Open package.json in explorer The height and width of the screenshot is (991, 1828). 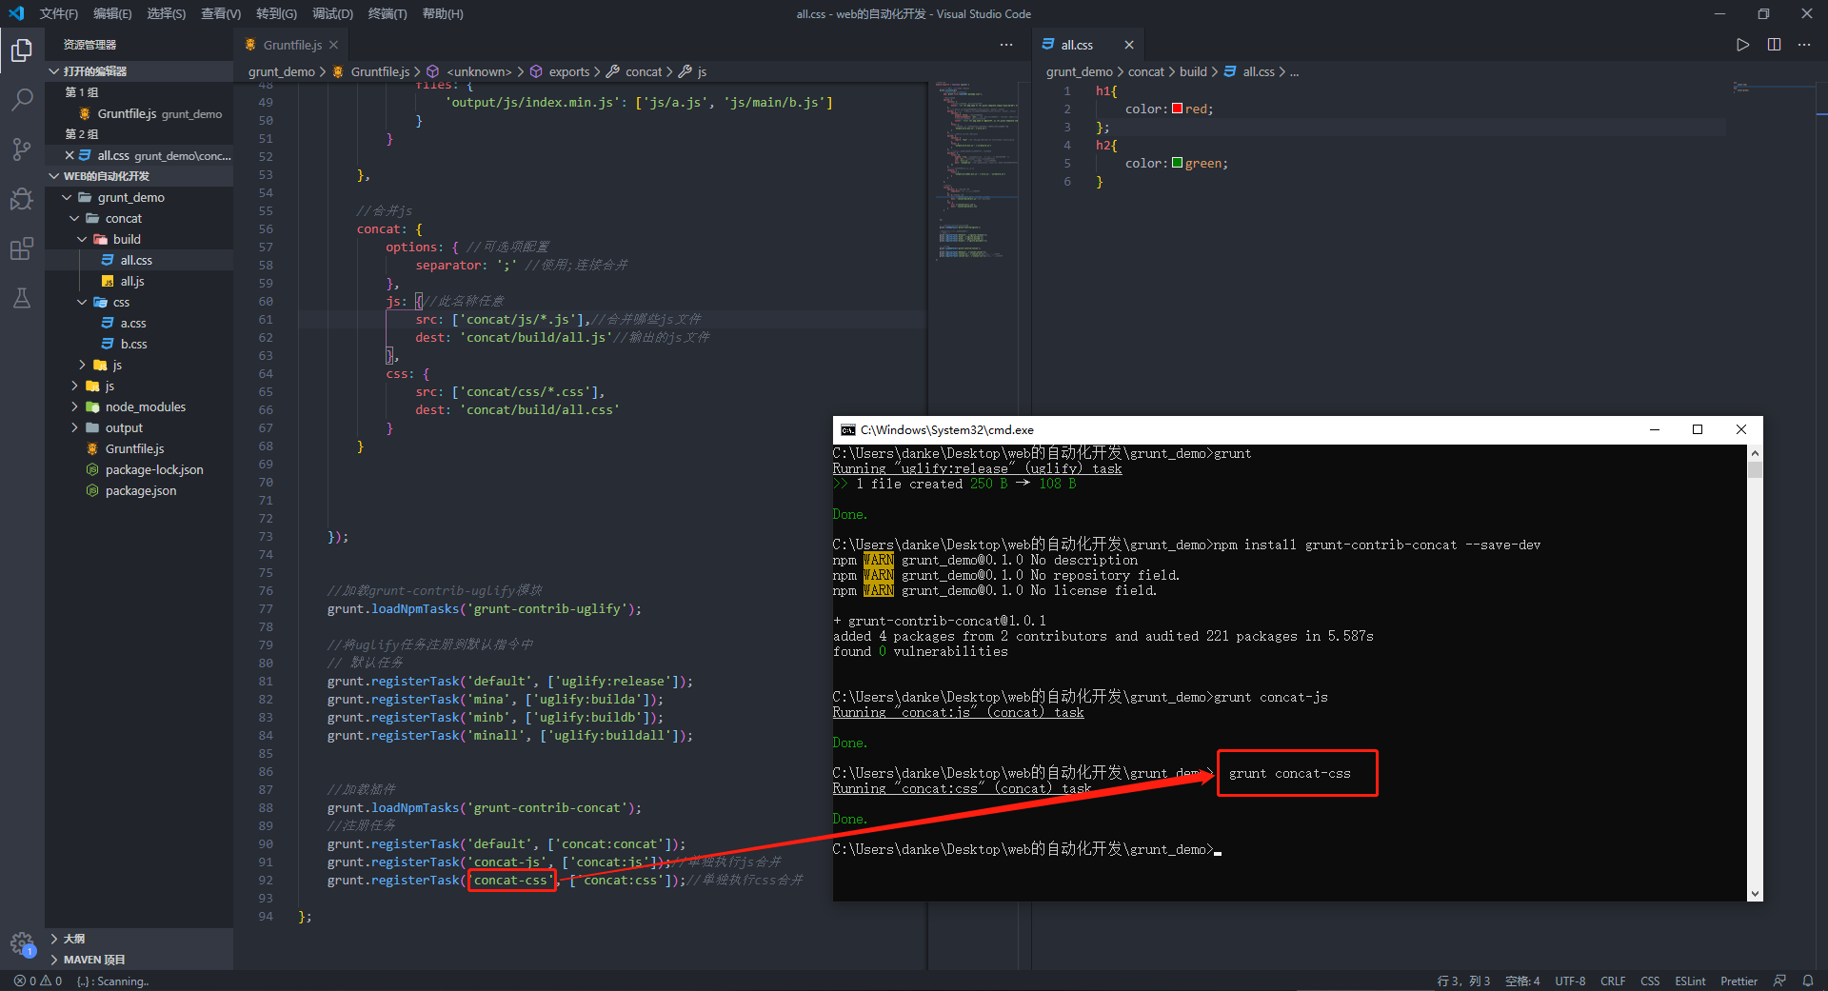[x=139, y=490]
